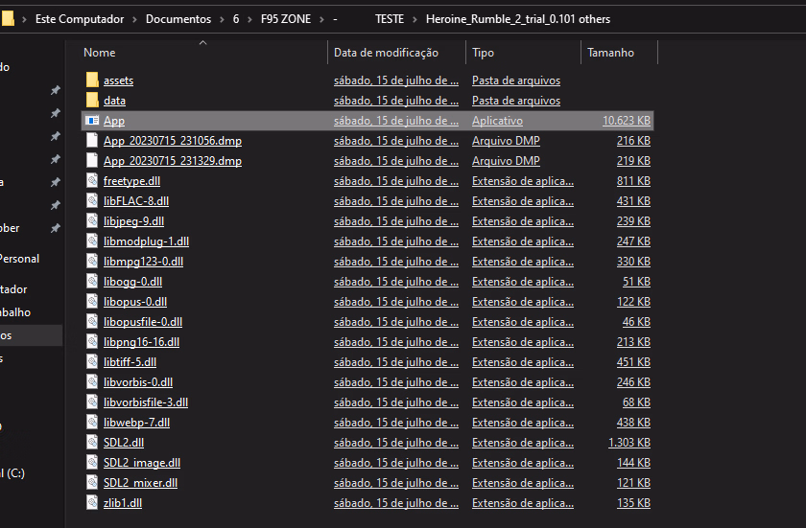Select the App_20230715_231056.dmp file icon
This screenshot has width=806, height=528.
pyautogui.click(x=92, y=140)
